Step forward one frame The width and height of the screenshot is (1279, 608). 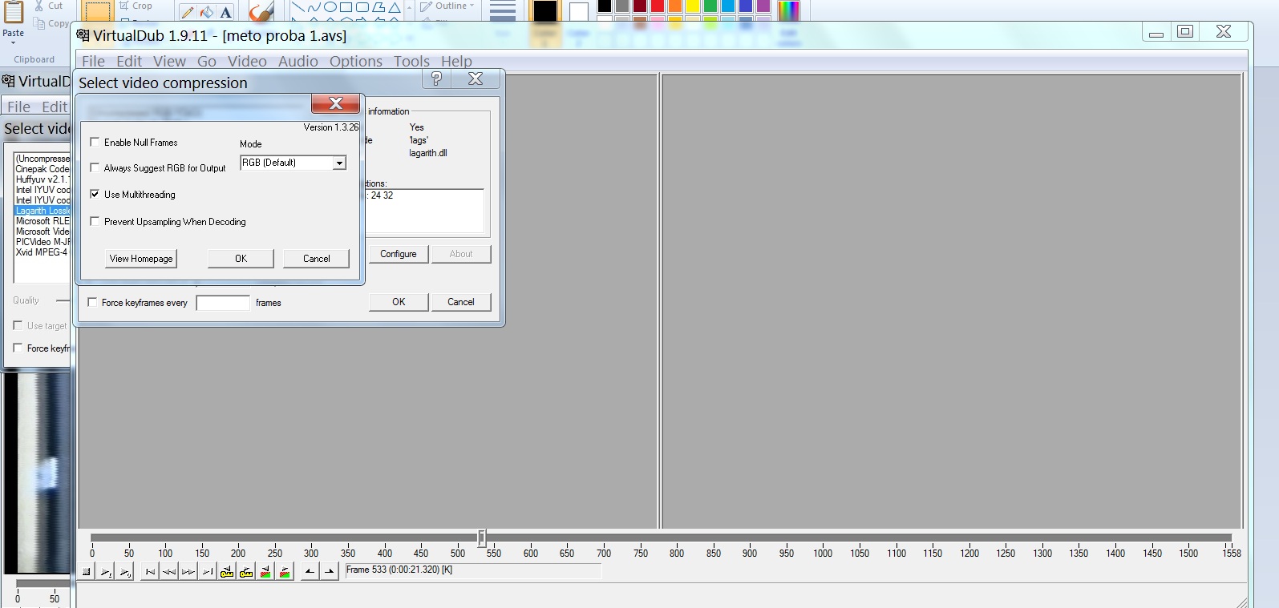pyautogui.click(x=188, y=571)
